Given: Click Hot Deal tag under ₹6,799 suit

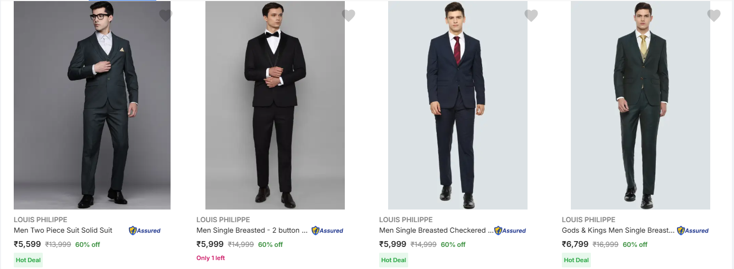Looking at the screenshot, I should pos(576,260).
